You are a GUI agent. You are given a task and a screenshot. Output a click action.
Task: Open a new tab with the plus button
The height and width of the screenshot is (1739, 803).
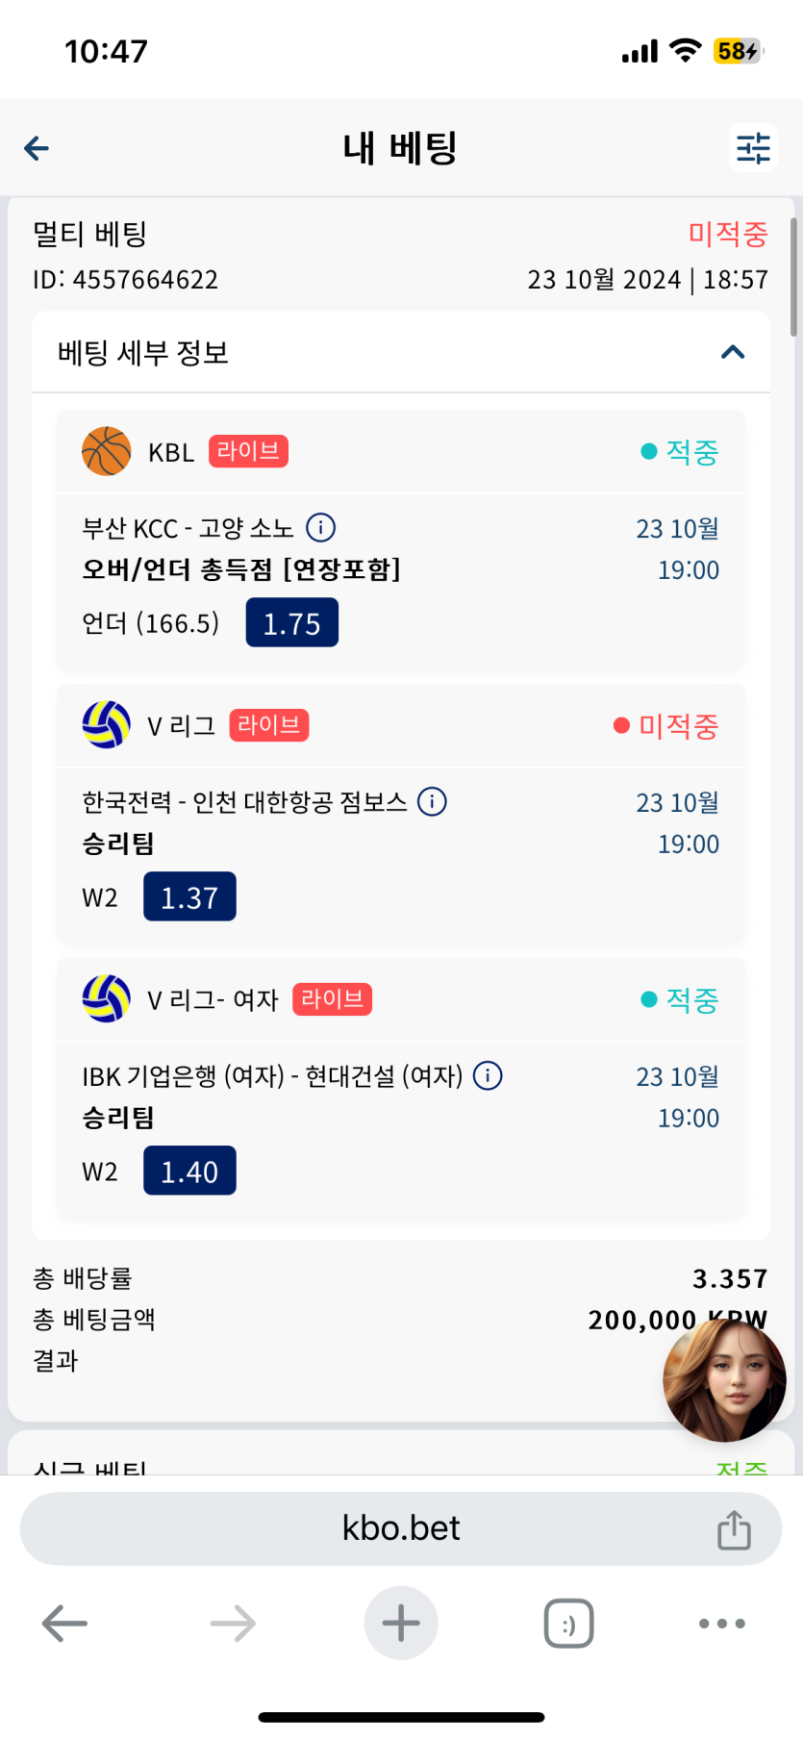[x=401, y=1624]
